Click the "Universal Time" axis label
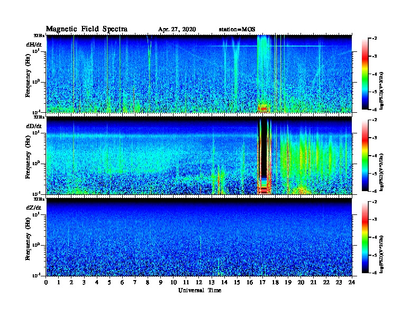The height and width of the screenshot is (324, 419). 199,290
